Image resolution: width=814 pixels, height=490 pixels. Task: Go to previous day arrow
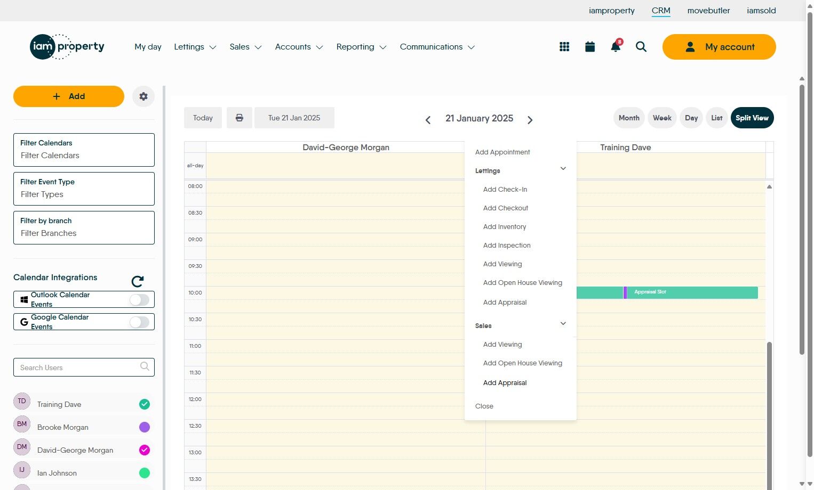[428, 120]
